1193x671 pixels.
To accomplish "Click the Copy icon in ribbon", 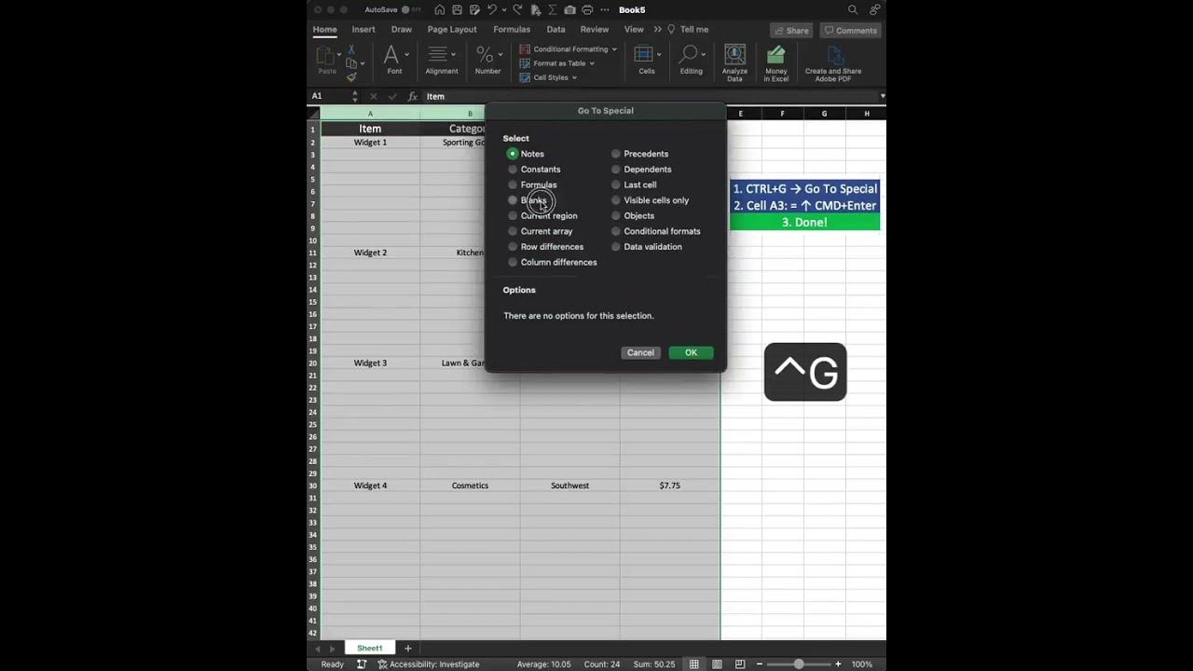I will point(350,63).
